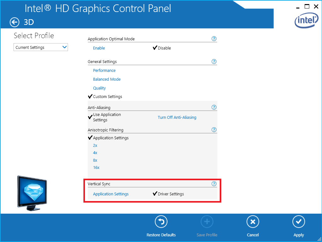This screenshot has width=322, height=242.
Task: Open help for Application Optimal Mode
Action: [x=214, y=39]
